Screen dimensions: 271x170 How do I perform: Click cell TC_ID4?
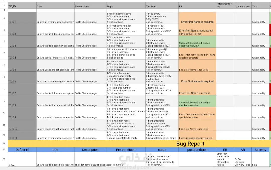click(22, 53)
